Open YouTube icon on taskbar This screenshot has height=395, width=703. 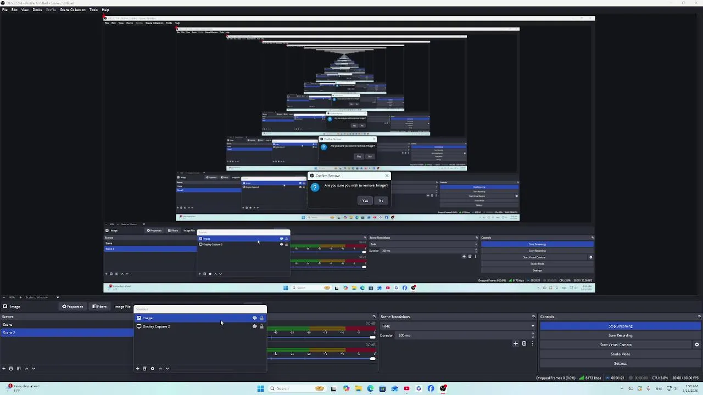(x=406, y=388)
